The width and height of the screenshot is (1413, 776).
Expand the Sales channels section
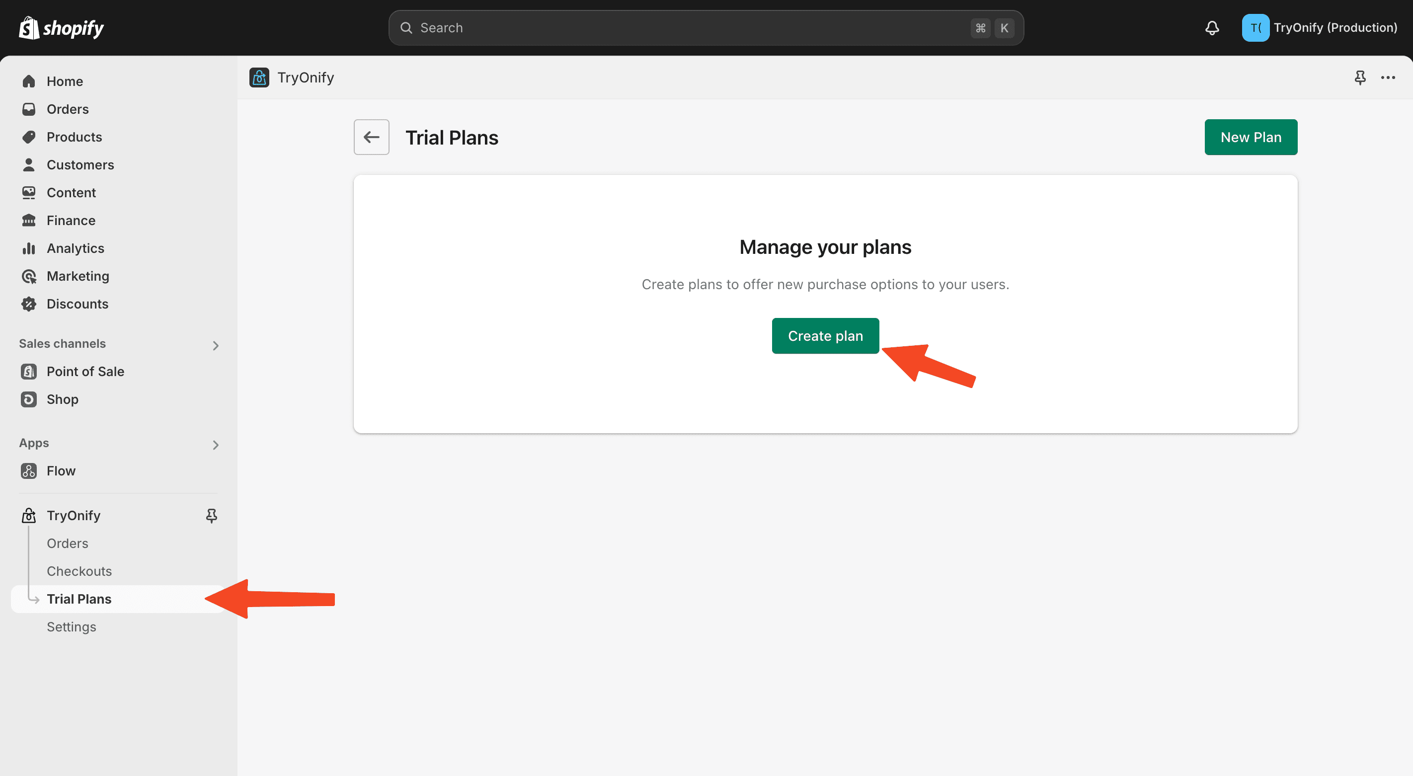(215, 345)
